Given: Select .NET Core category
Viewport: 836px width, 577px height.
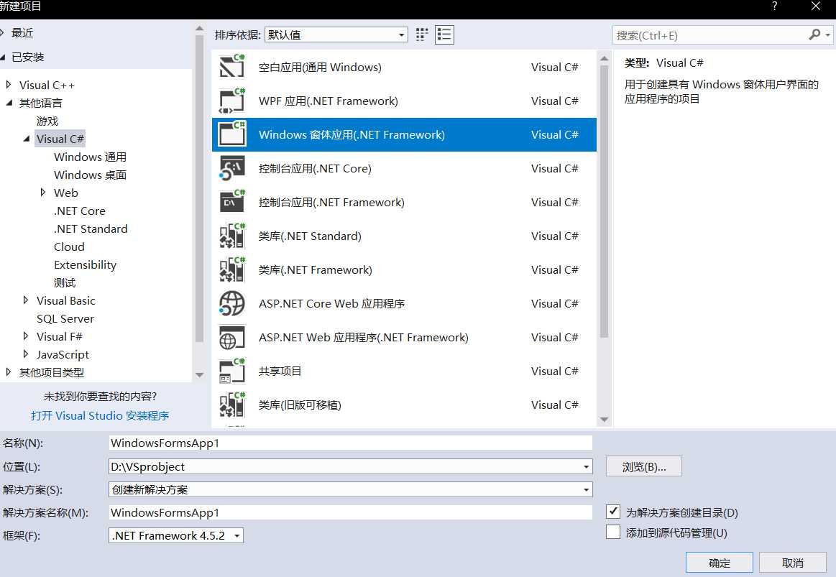Looking at the screenshot, I should click(x=80, y=211).
